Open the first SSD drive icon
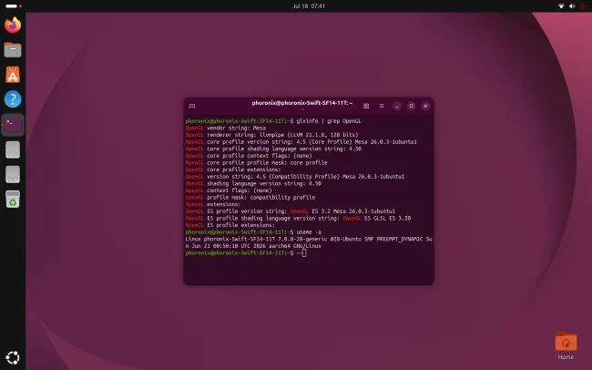Screen dimensions: 592x370 [13, 149]
